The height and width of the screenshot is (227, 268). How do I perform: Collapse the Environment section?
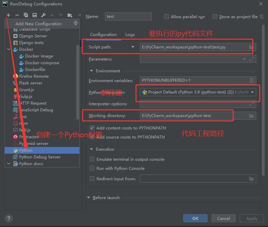point(91,71)
